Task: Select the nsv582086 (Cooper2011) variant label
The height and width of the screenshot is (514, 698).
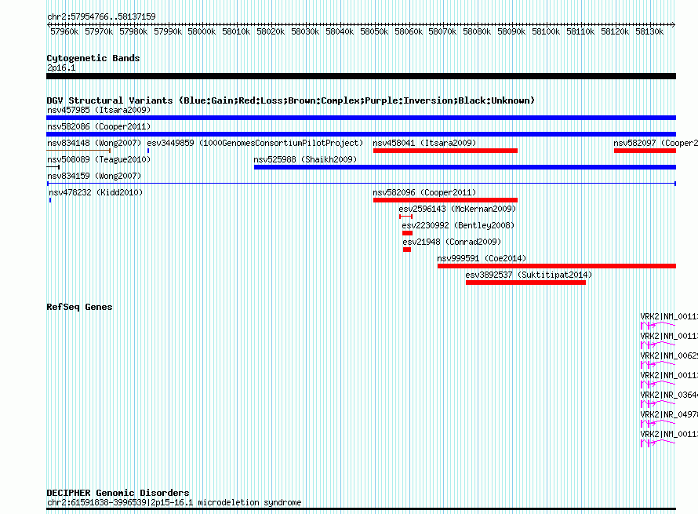Action: coord(99,126)
